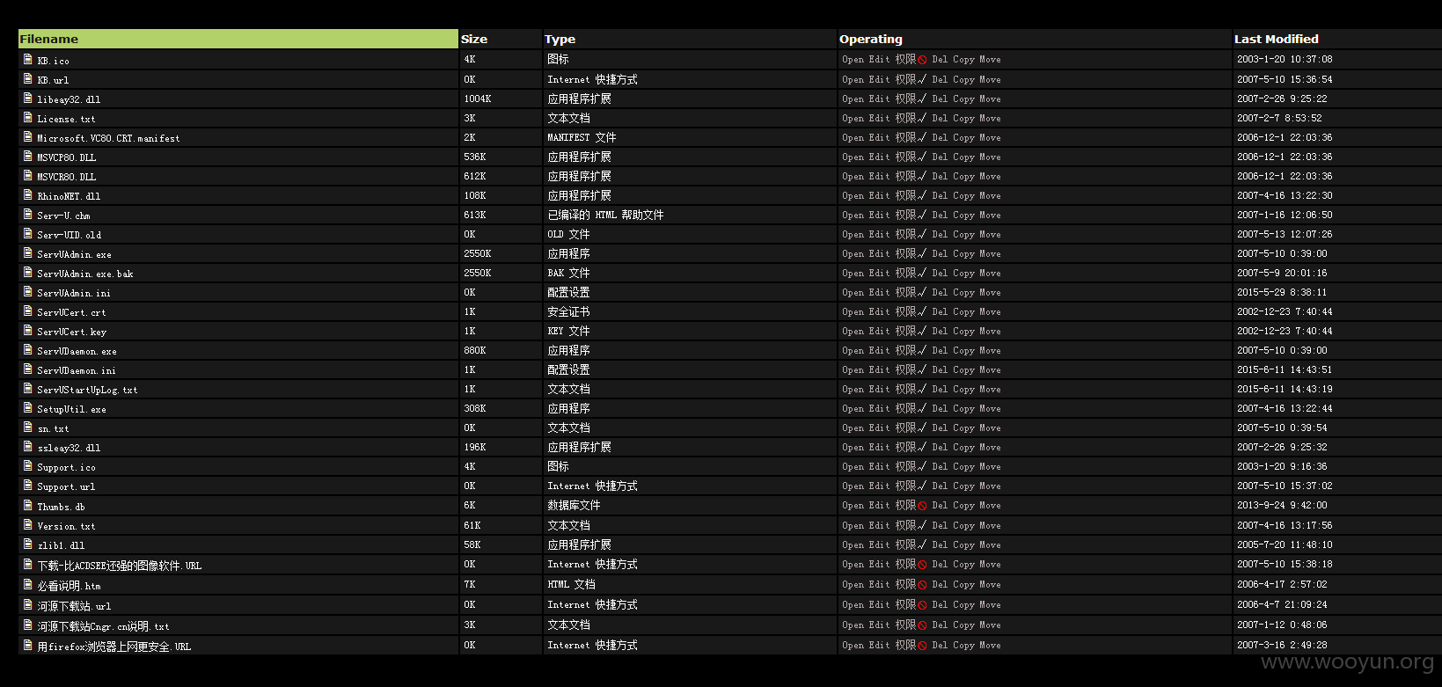
Task: Click the red denied icon in KB.ico row
Action: tap(922, 60)
